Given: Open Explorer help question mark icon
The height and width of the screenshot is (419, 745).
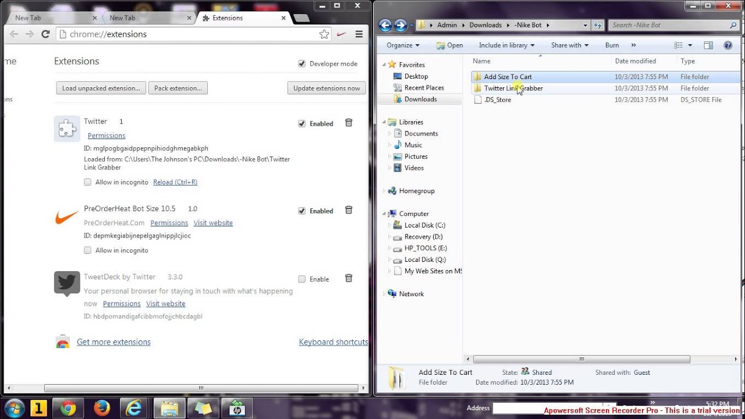Looking at the screenshot, I should pyautogui.click(x=728, y=45).
